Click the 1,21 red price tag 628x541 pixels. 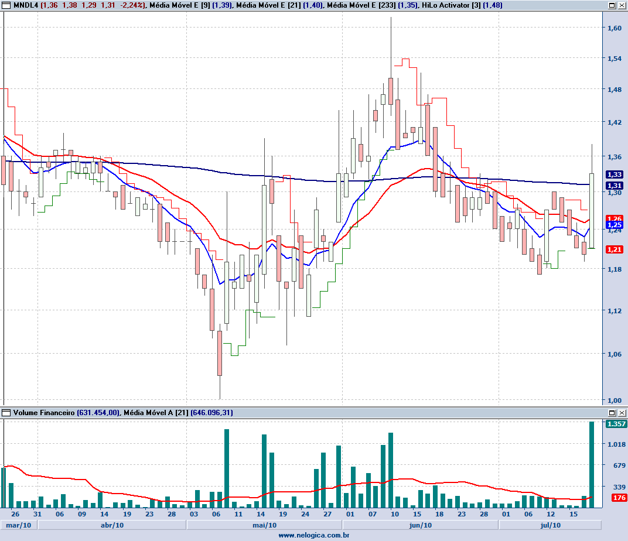tap(615, 249)
